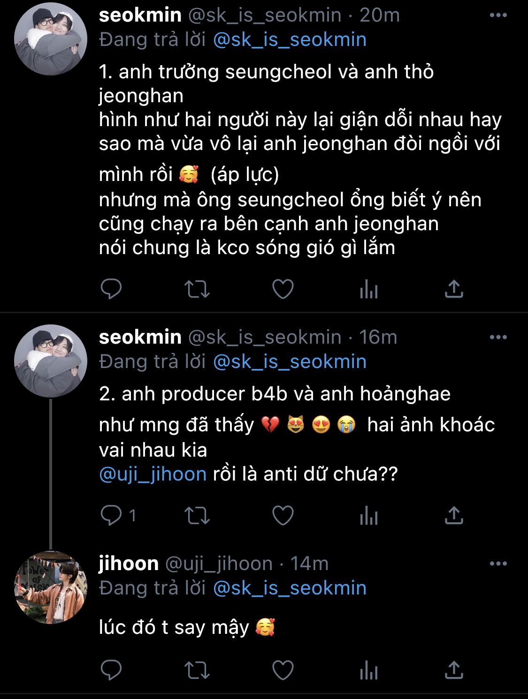Screen dimensions: 528x699
Task: Share jihoon's reply tweet
Action: tap(454, 670)
